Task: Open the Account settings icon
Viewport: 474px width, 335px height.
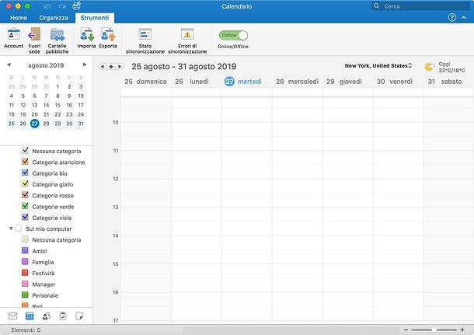Action: pyautogui.click(x=14, y=34)
